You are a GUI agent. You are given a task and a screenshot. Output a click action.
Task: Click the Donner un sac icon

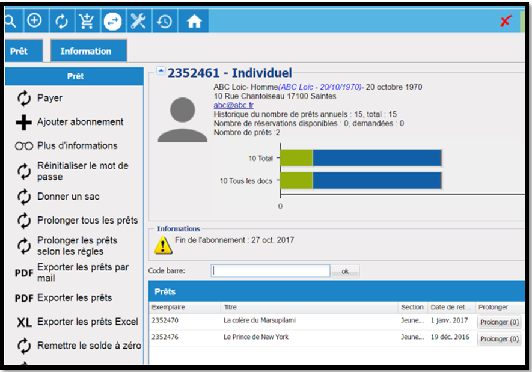(24, 197)
